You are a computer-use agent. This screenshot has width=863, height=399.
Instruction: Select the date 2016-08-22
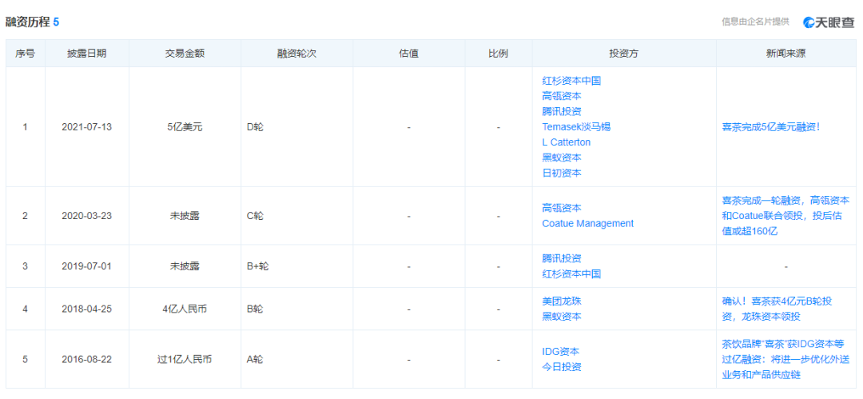click(87, 359)
